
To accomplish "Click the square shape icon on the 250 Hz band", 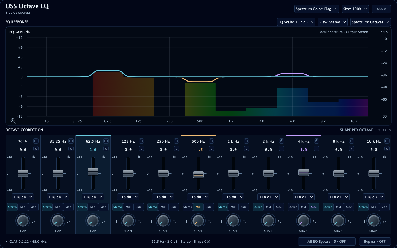I will click(153, 222).
